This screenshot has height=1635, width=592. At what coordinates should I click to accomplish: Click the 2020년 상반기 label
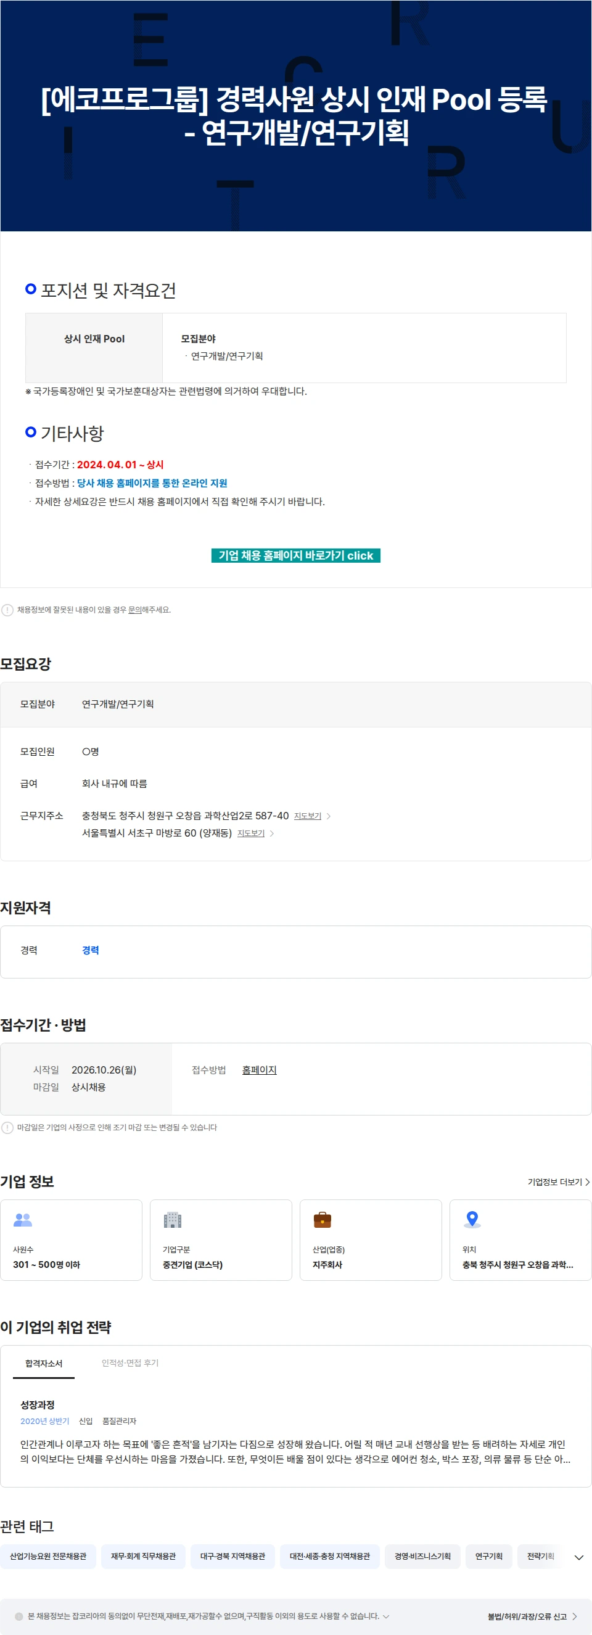[x=44, y=1421]
